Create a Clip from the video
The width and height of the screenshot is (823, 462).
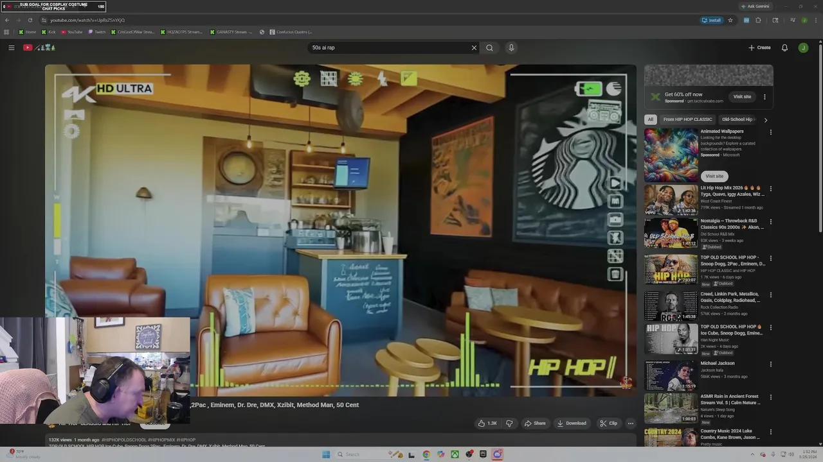point(608,424)
